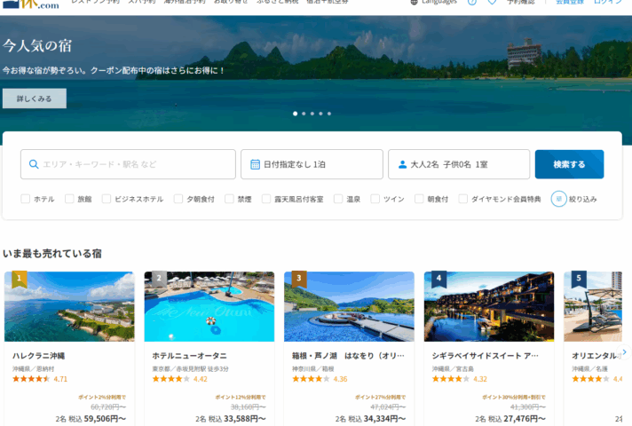Image resolution: width=632 pixels, height=426 pixels.
Task: Click the calendar icon in date field
Action: coord(255,164)
